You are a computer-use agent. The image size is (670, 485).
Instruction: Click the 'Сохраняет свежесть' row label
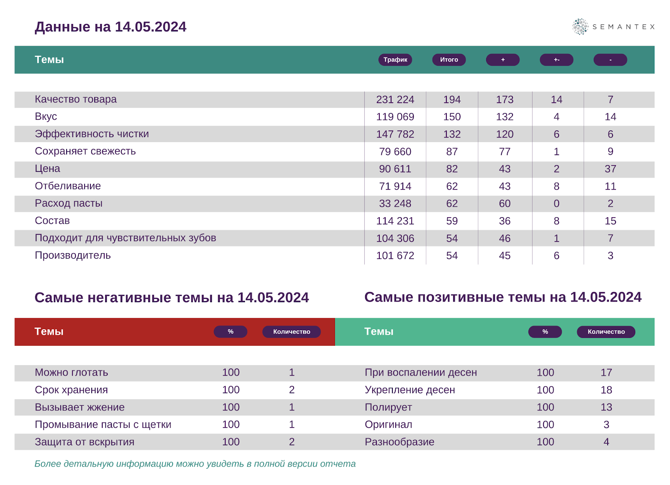85,151
